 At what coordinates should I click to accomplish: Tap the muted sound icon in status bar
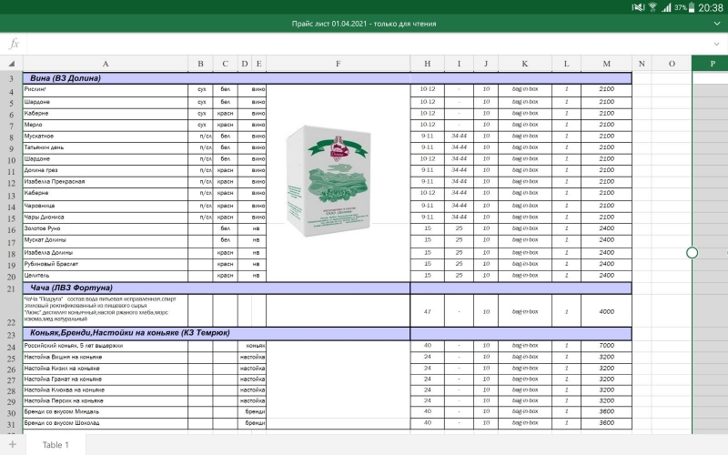[638, 7]
